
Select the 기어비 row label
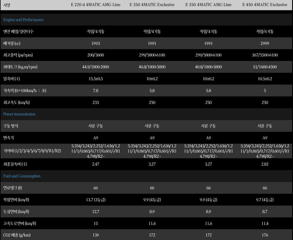[x=32, y=151]
